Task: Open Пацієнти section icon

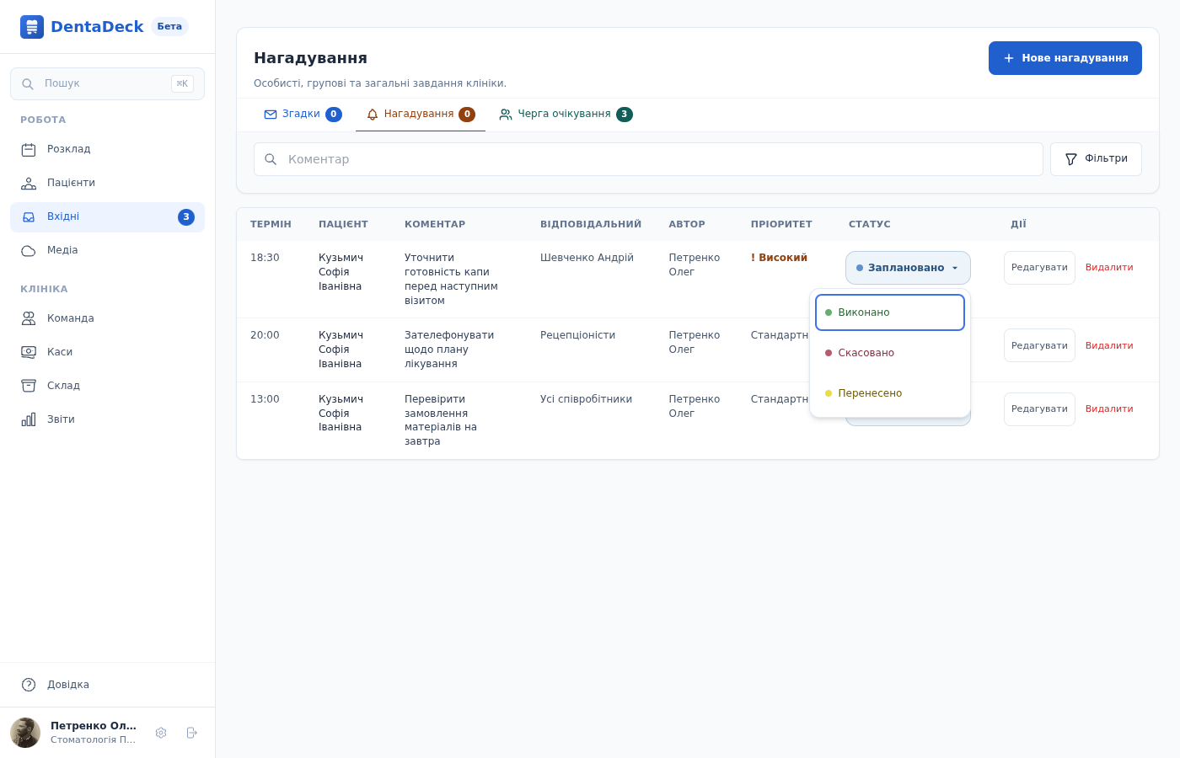Action: click(29, 183)
